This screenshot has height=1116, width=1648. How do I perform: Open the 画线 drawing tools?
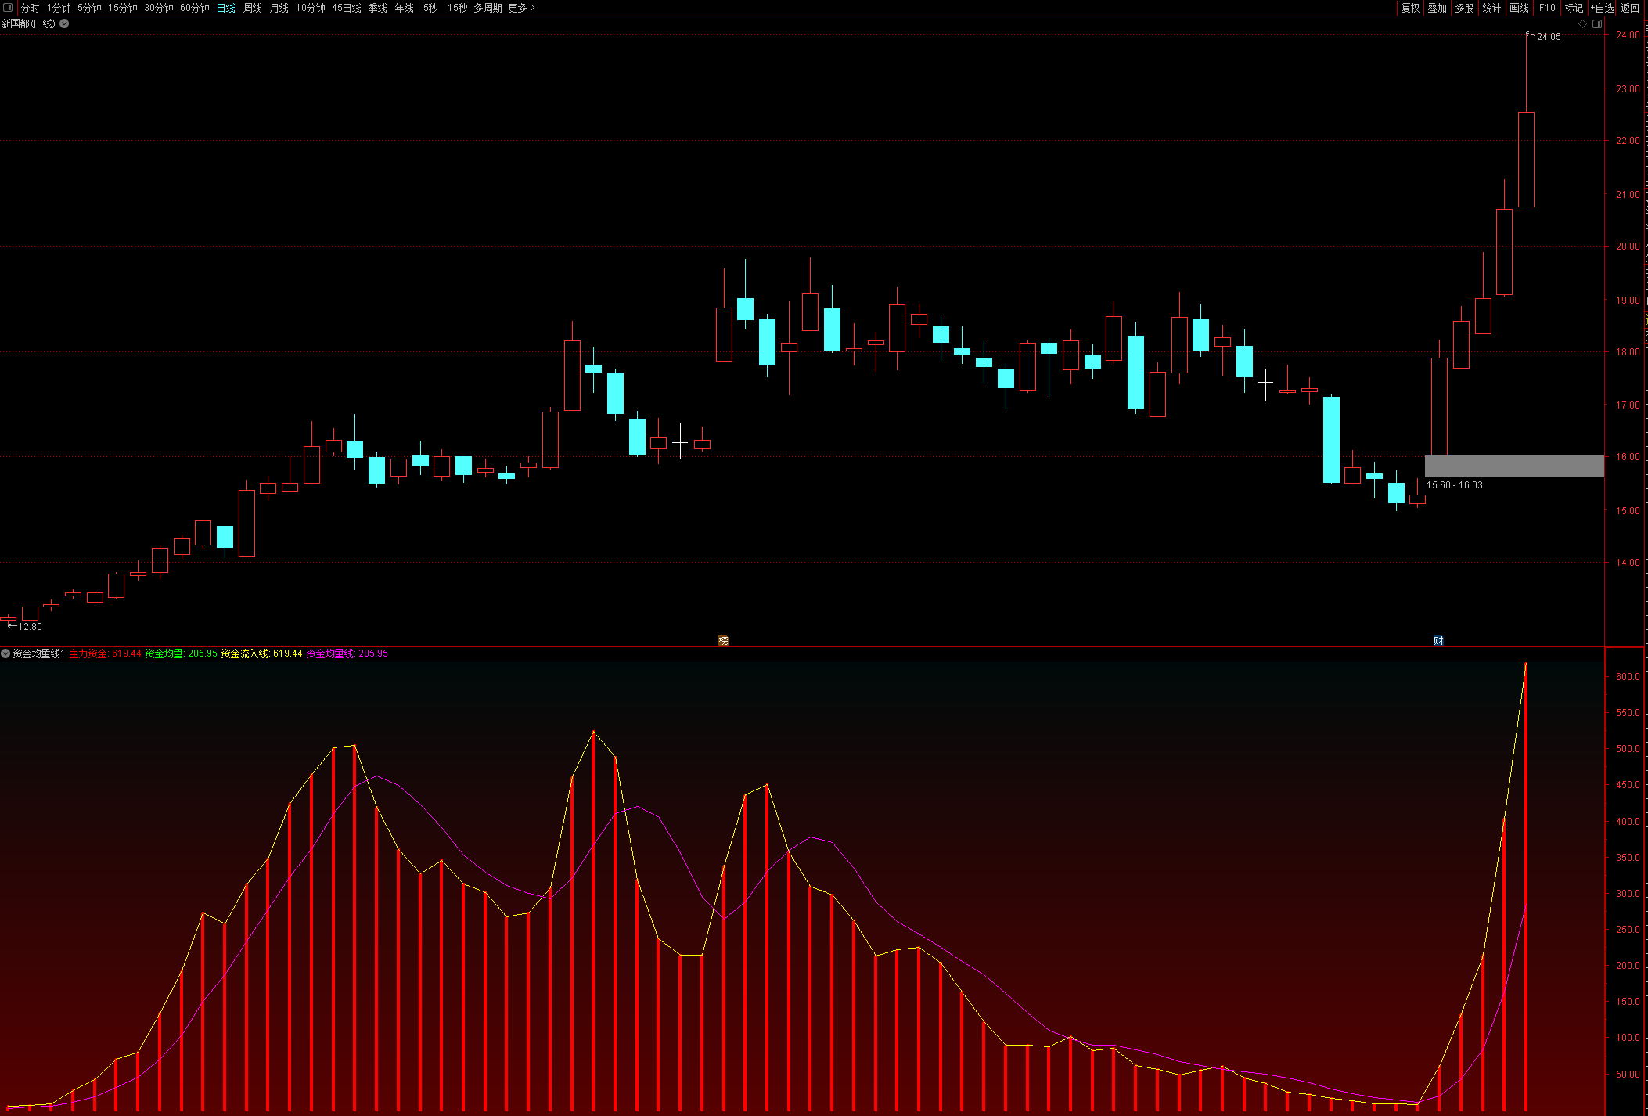(1519, 8)
